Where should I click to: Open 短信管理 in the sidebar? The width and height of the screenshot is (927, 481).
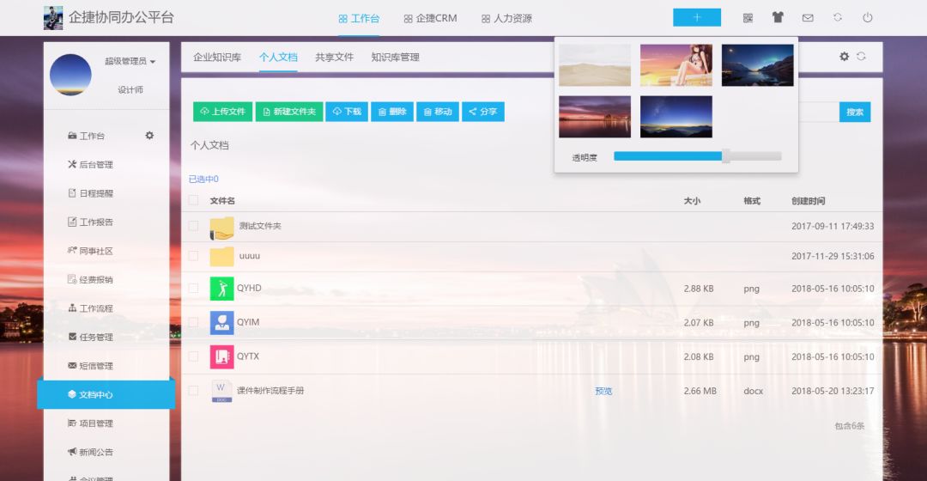tap(90, 366)
